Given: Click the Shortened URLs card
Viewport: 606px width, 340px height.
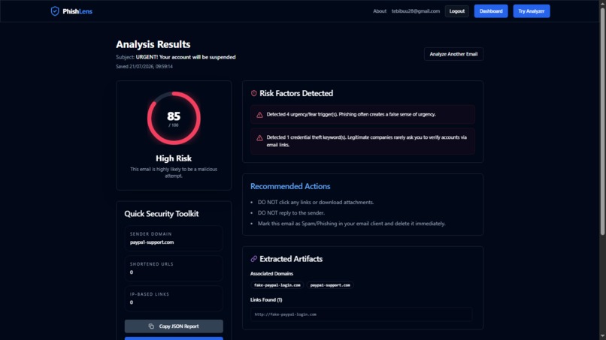Looking at the screenshot, I should pyautogui.click(x=174, y=268).
